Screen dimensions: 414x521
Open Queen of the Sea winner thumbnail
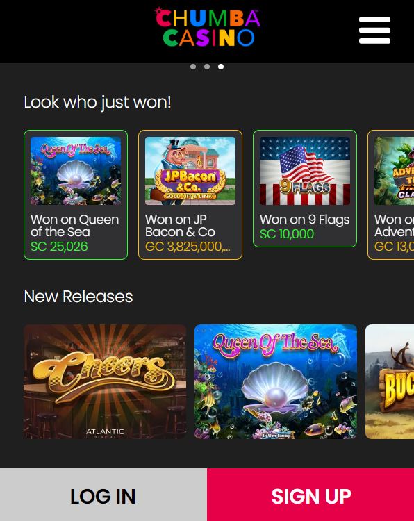pos(76,171)
